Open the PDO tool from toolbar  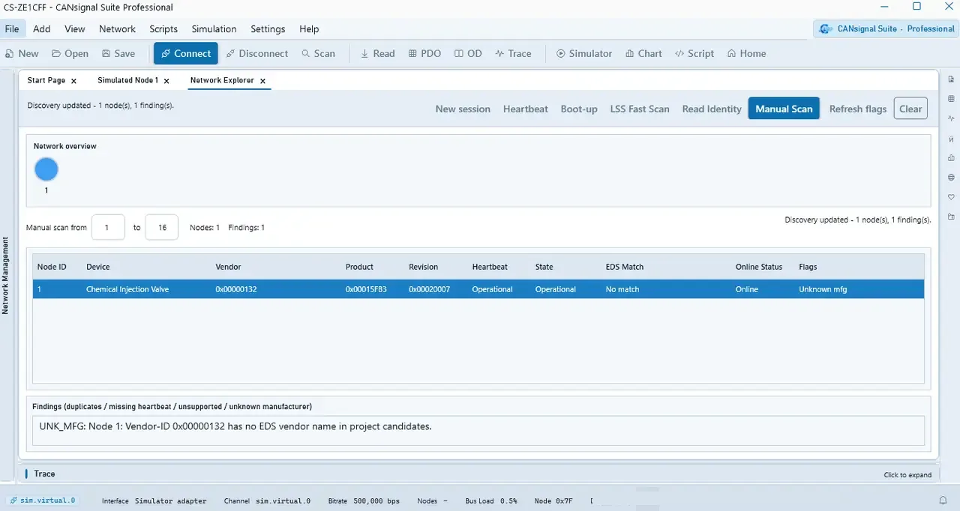[x=424, y=53]
